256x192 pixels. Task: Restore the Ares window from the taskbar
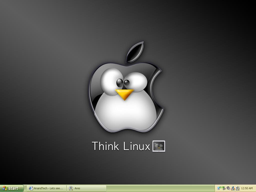86,188
